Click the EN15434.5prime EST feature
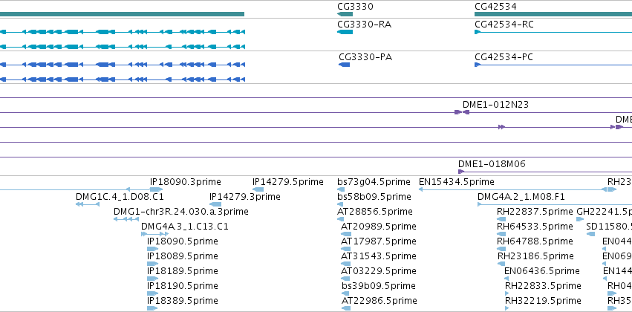 (513, 189)
